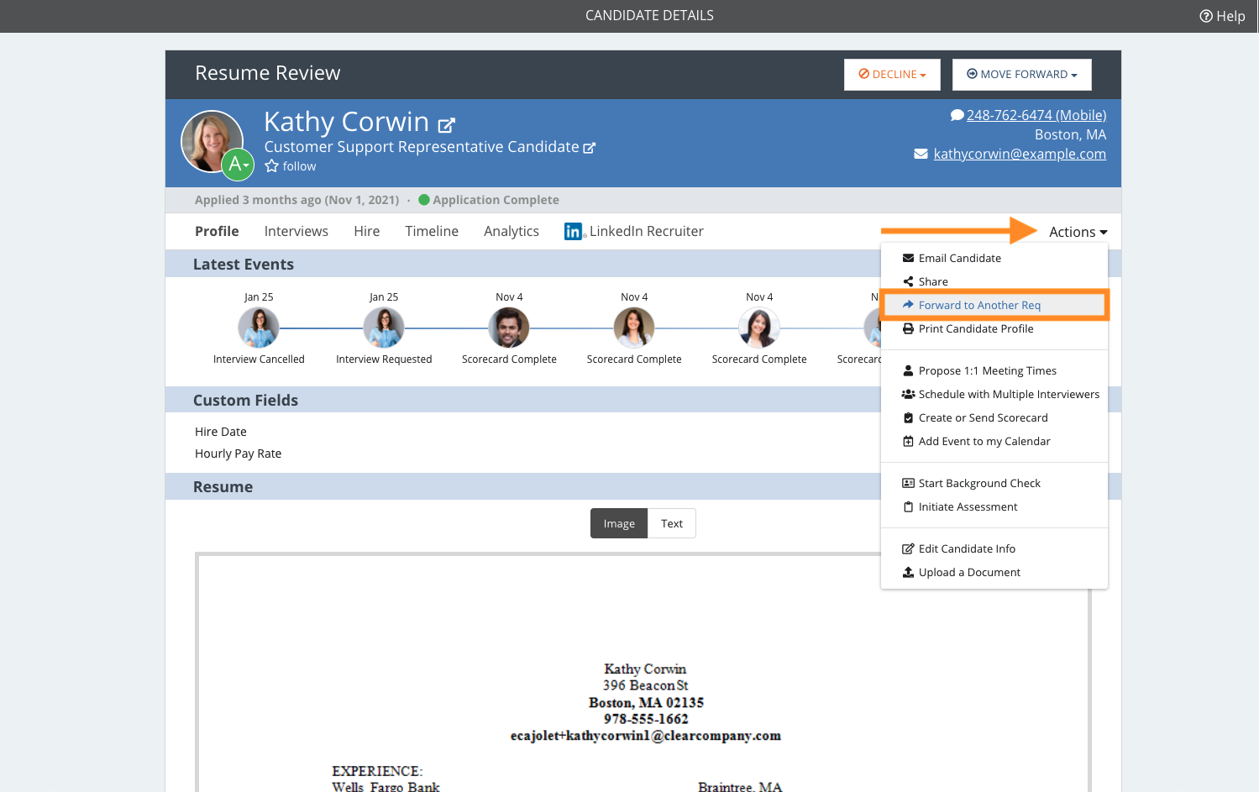1259x792 pixels.
Task: Select Schedule with Multiple Interviewers
Action: pos(994,394)
